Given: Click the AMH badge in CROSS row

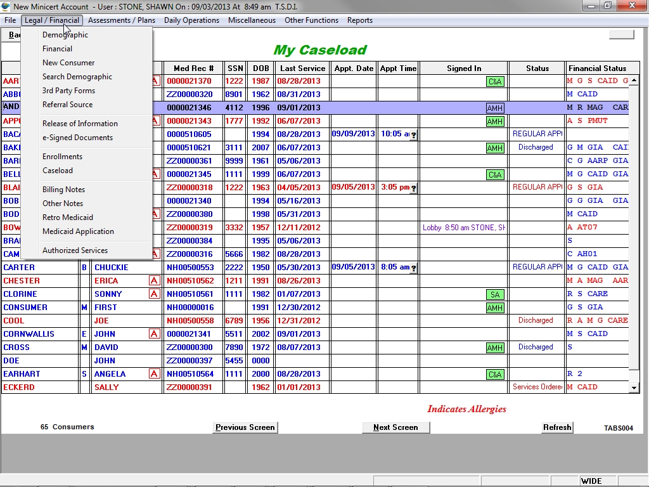Looking at the screenshot, I should click(495, 348).
